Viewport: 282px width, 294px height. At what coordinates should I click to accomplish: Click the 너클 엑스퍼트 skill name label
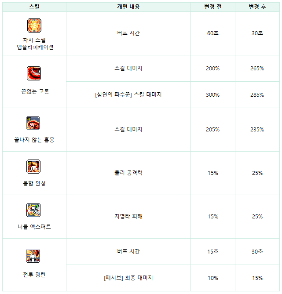(34, 227)
